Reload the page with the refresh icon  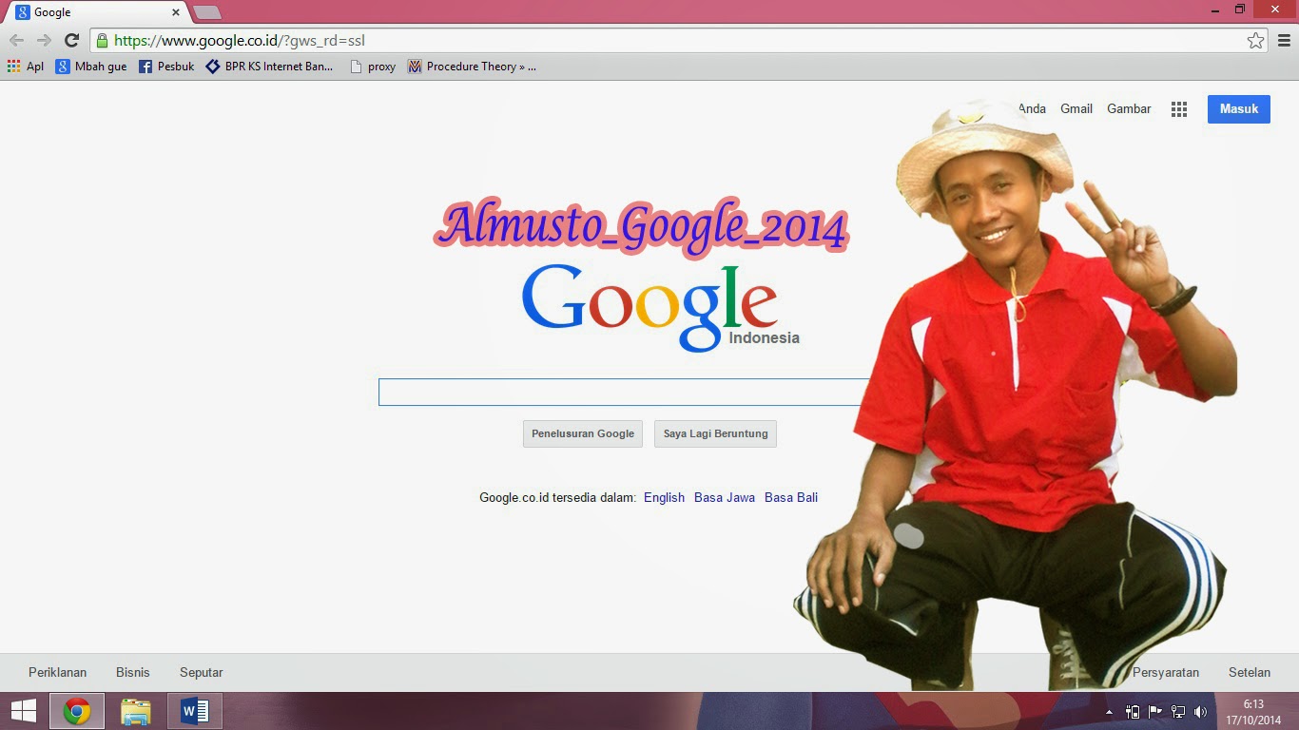coord(71,40)
